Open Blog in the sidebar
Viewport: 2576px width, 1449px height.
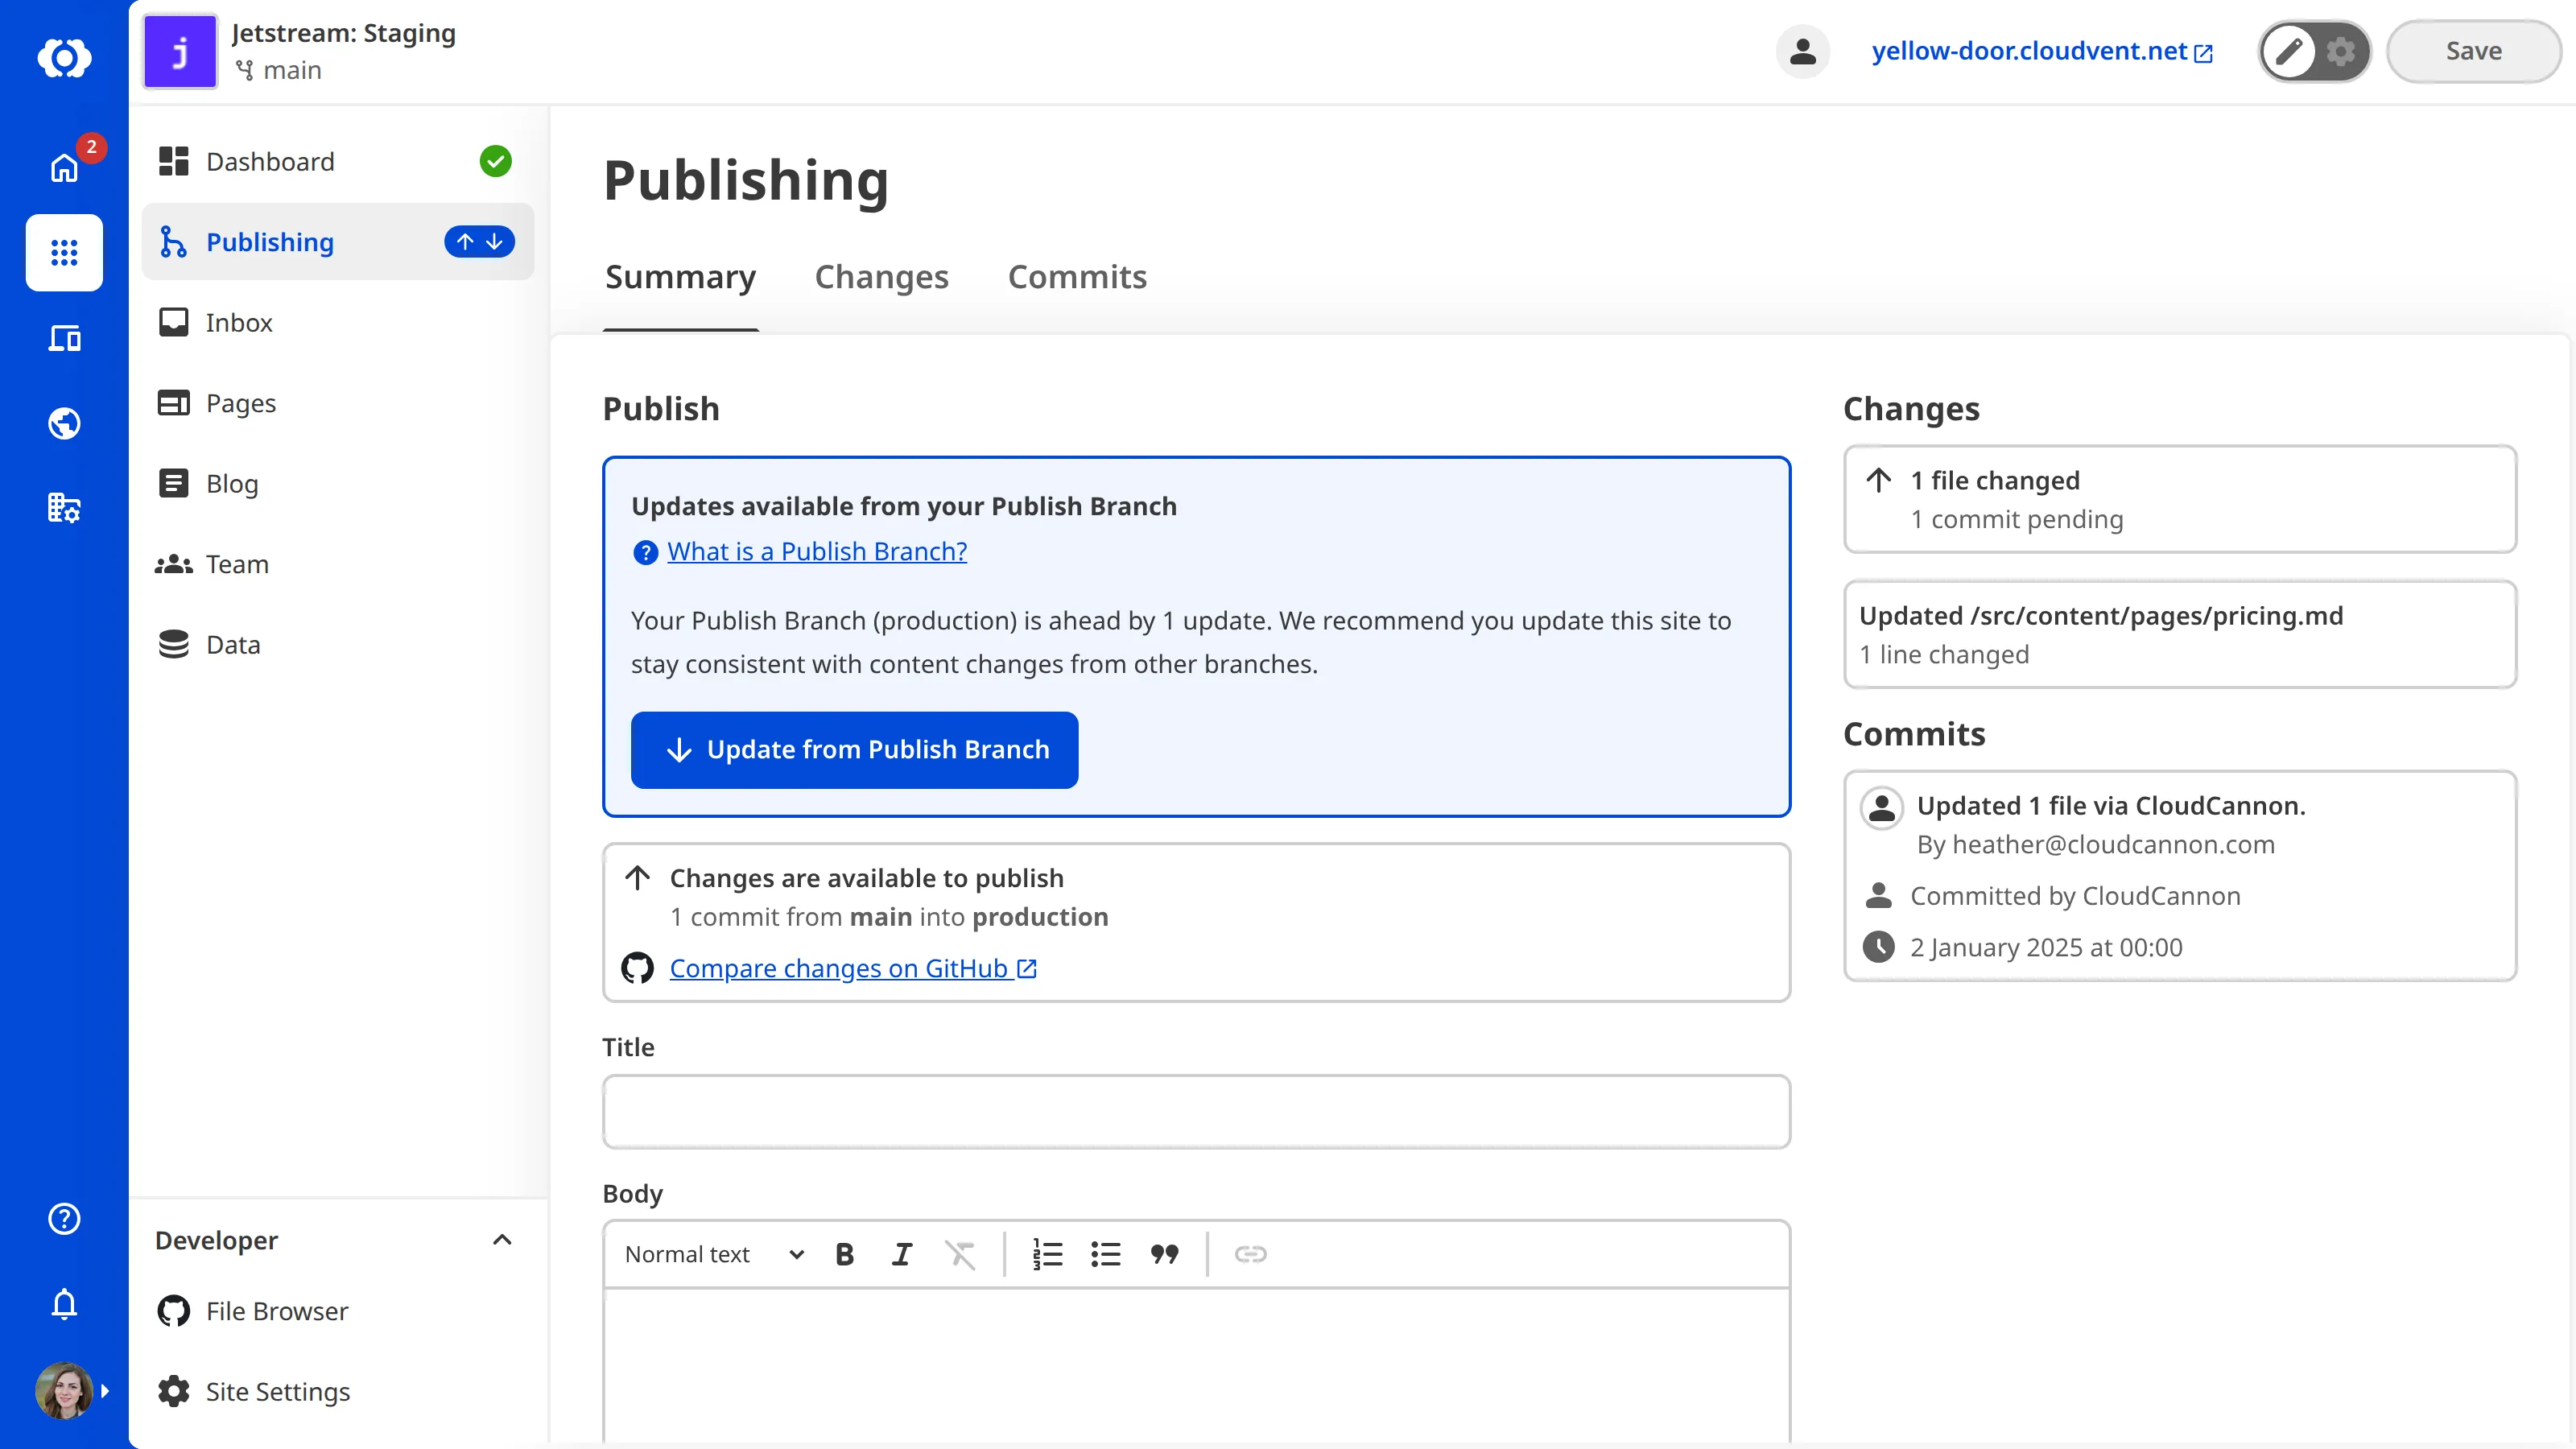pos(338,483)
